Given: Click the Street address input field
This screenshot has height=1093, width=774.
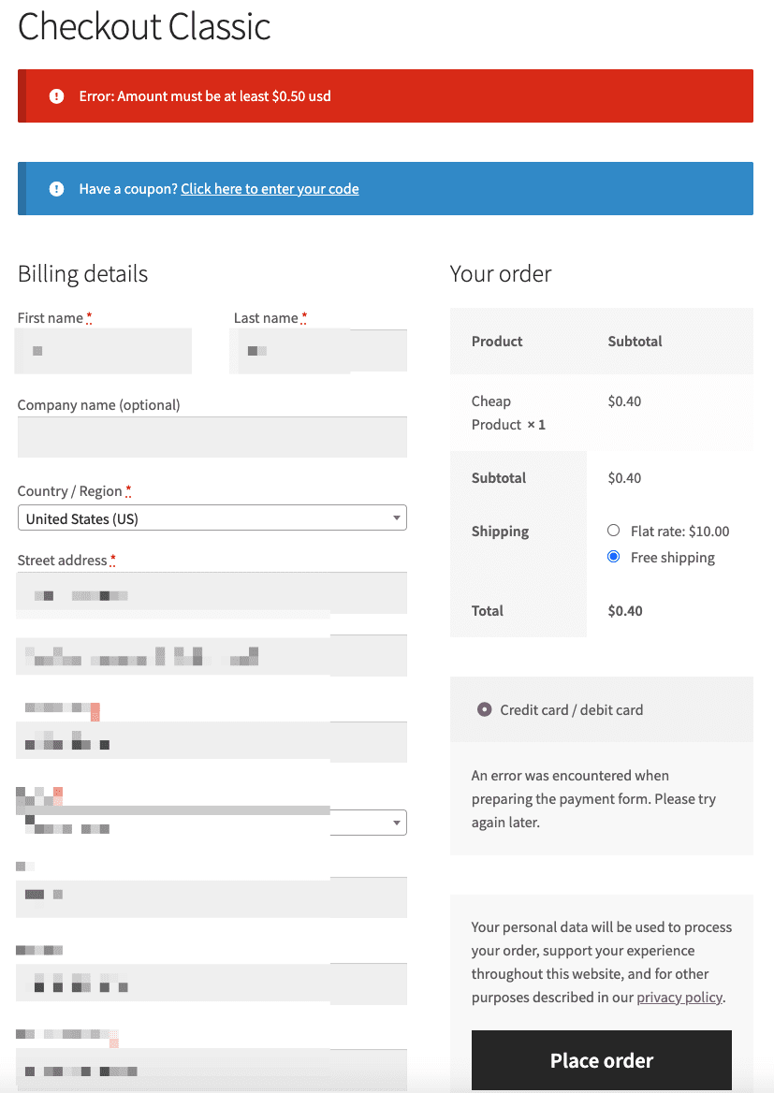Looking at the screenshot, I should click(212, 593).
